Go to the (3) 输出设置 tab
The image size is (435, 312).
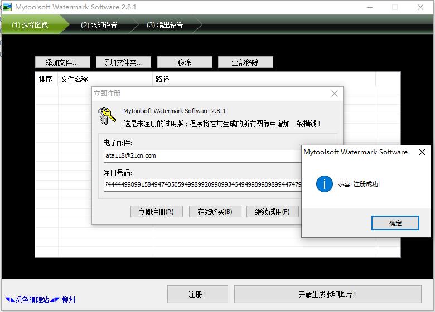(165, 25)
